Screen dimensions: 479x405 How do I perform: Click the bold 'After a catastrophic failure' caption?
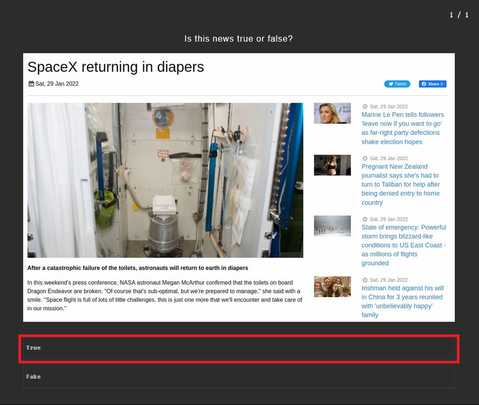tap(138, 268)
